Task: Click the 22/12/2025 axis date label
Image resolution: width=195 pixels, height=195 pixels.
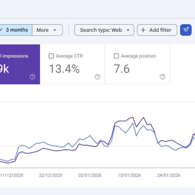Action: (x=51, y=175)
